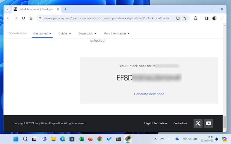The width and height of the screenshot is (231, 144).
Task: Toggle the browser side panel icon
Action: coord(207,18)
